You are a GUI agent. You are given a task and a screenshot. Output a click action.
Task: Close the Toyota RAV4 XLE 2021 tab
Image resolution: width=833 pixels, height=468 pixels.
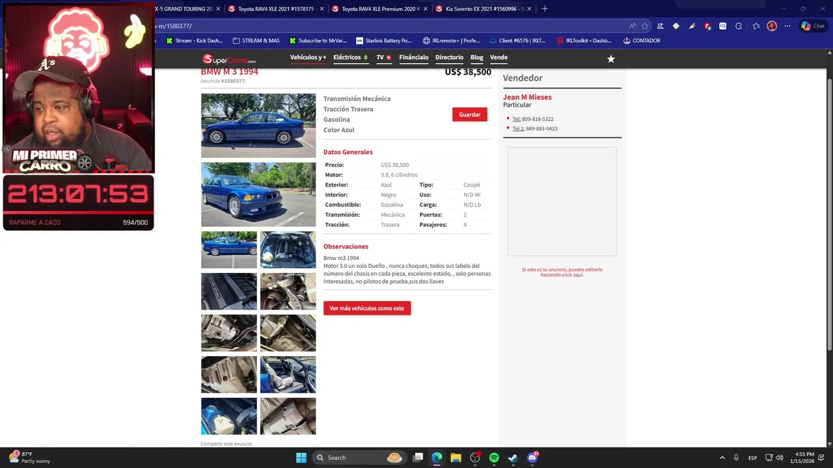pos(321,9)
